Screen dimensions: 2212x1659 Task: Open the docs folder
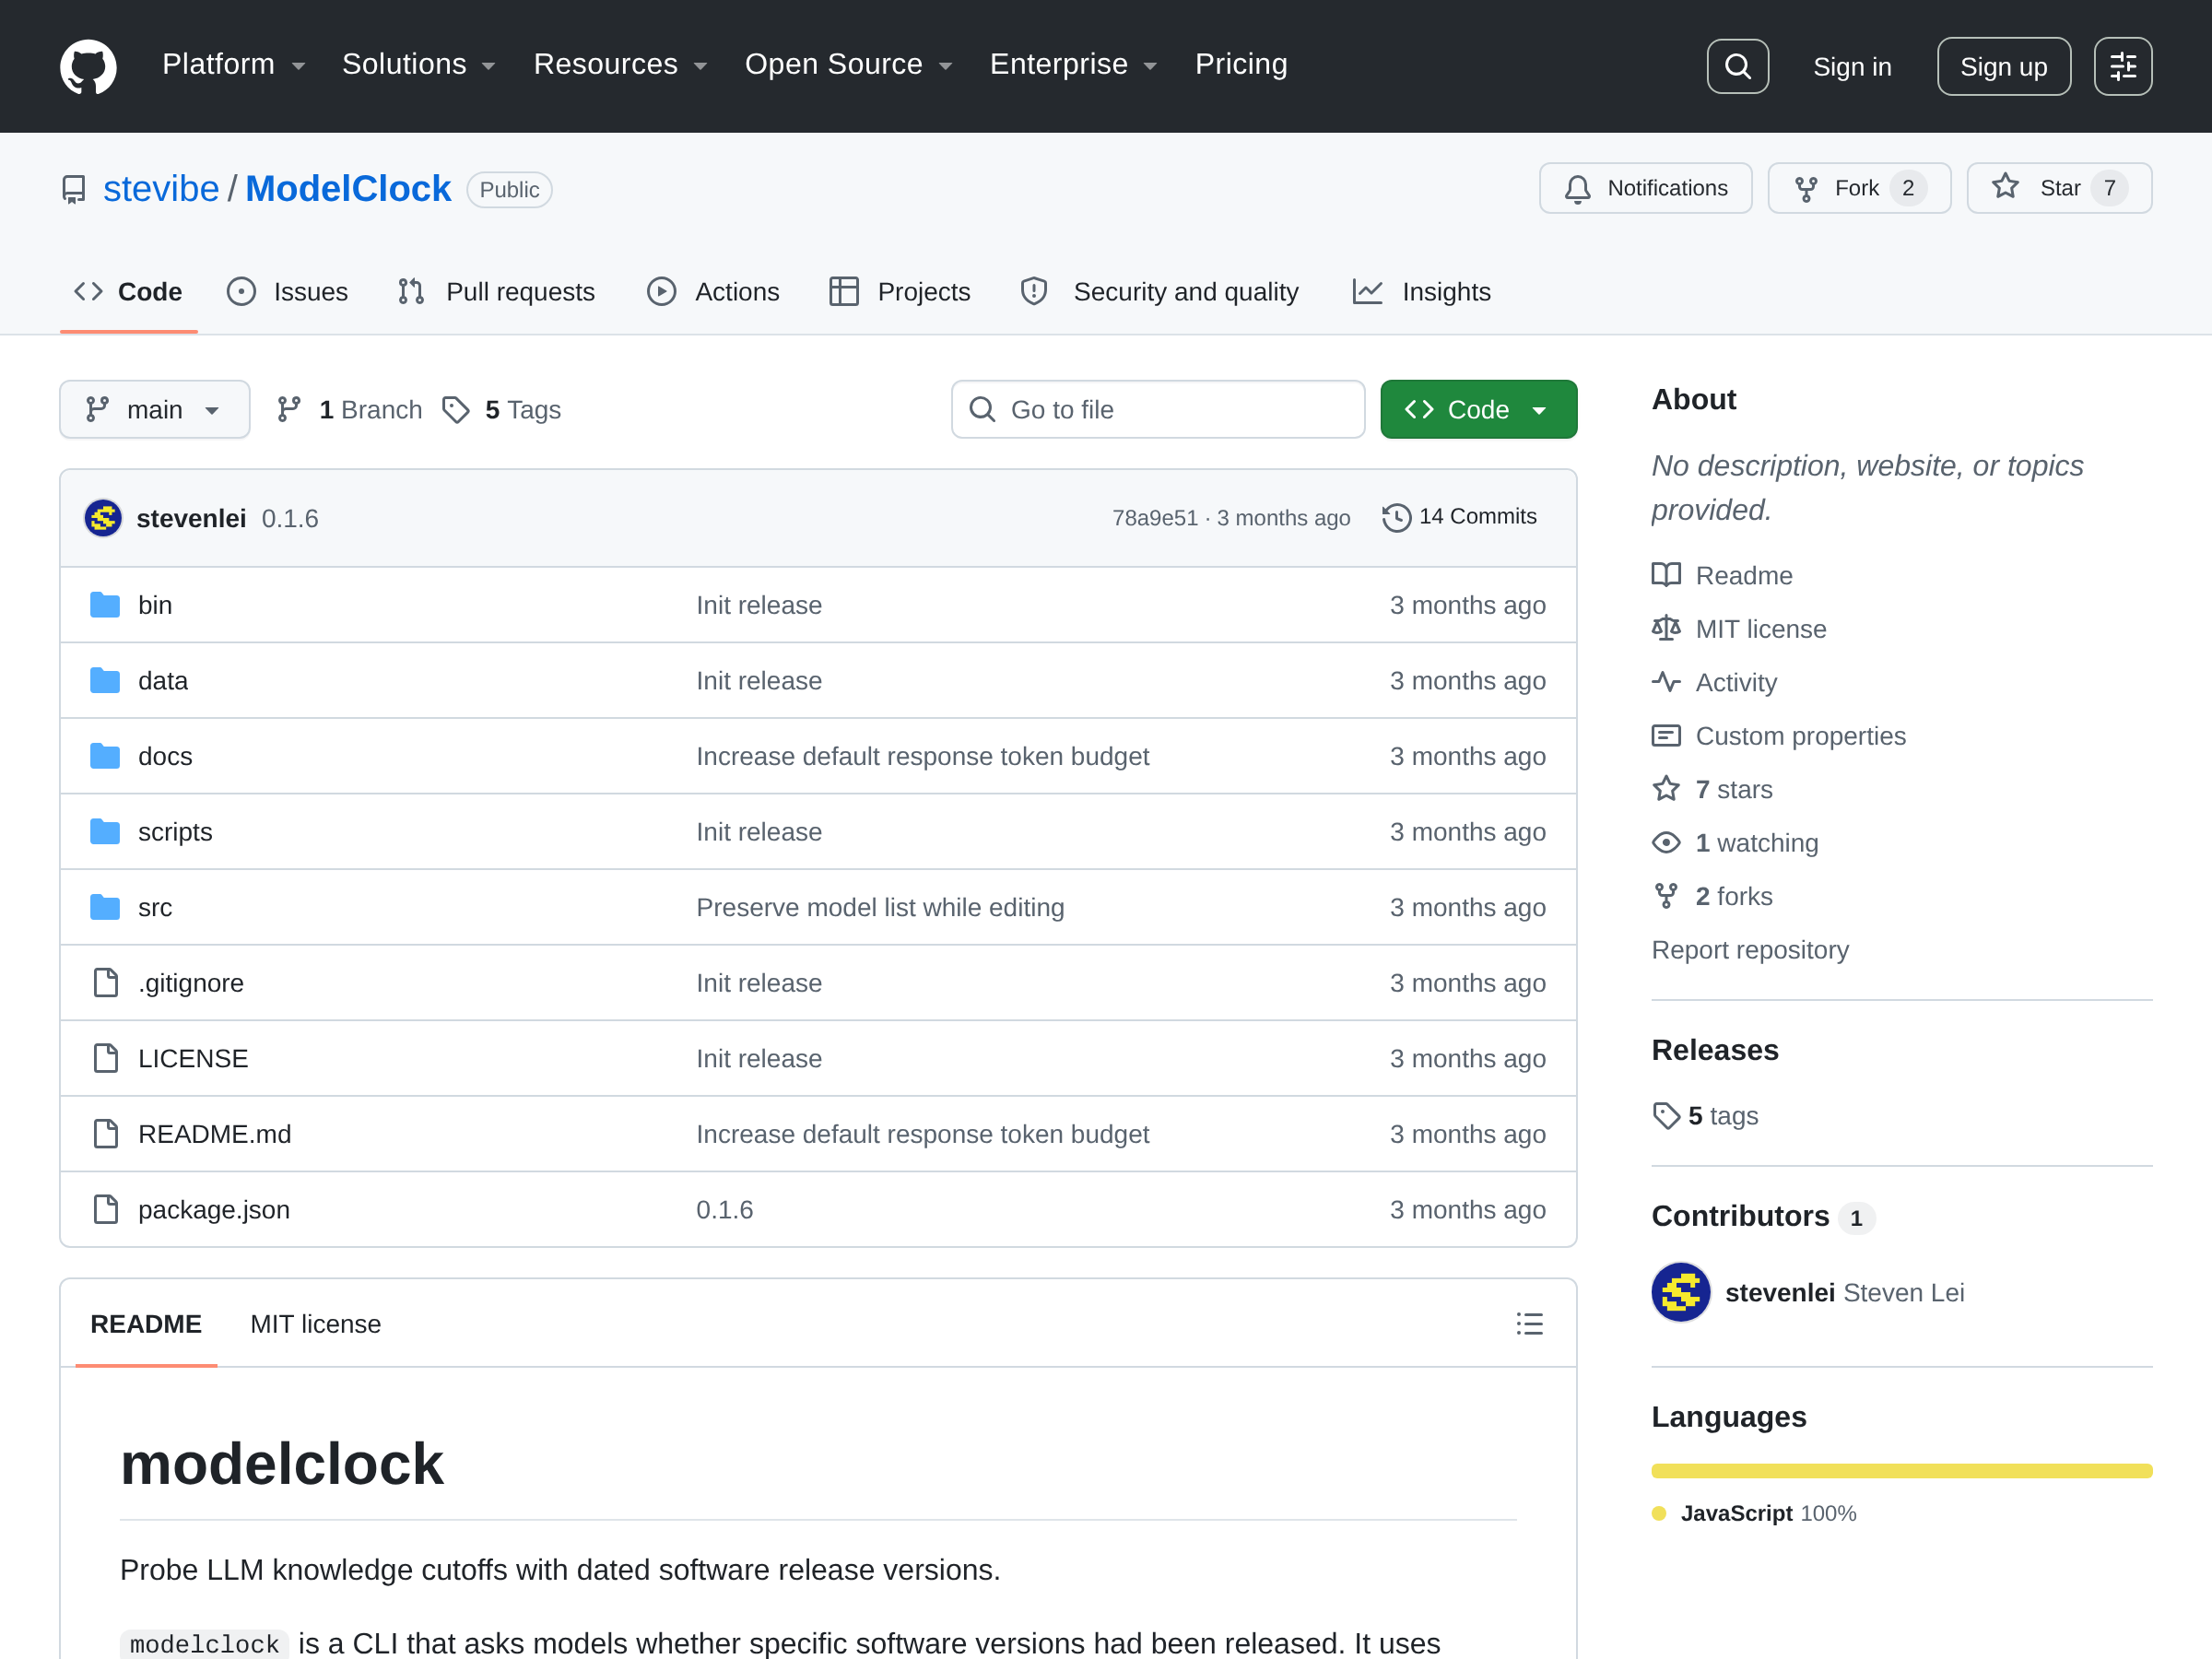[165, 756]
